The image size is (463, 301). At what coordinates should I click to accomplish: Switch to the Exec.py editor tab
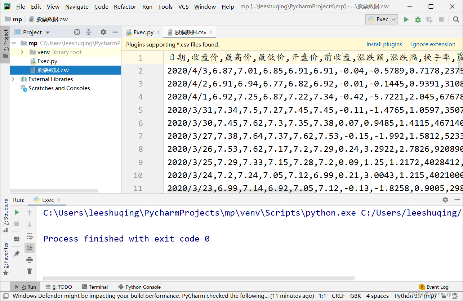[x=143, y=32]
